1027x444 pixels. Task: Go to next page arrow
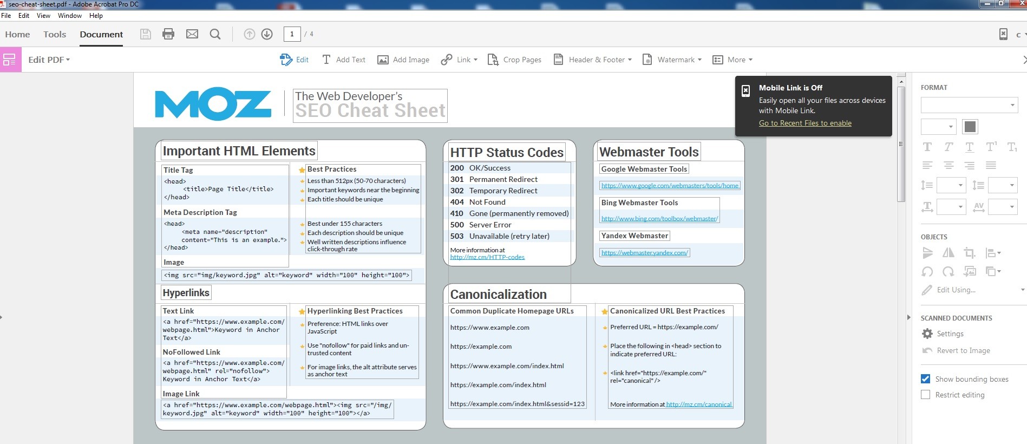coord(267,34)
